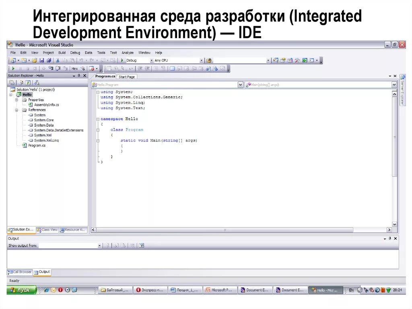
Task: Toggle Hex display button
Action: [74, 69]
